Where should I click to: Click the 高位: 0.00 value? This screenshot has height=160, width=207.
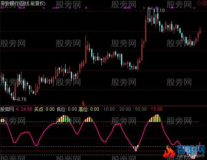click(89, 109)
